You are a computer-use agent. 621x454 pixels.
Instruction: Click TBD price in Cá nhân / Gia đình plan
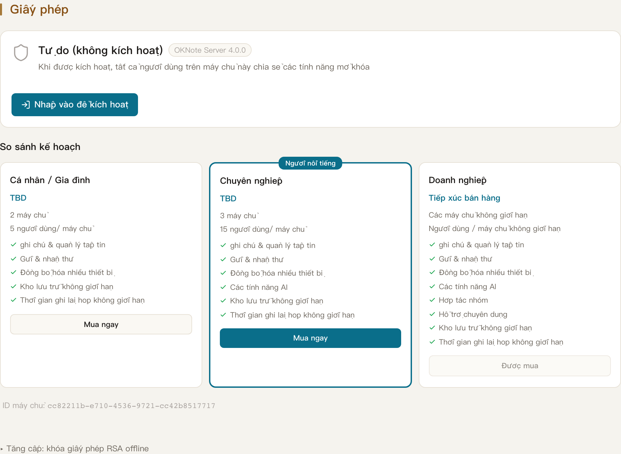tap(18, 198)
